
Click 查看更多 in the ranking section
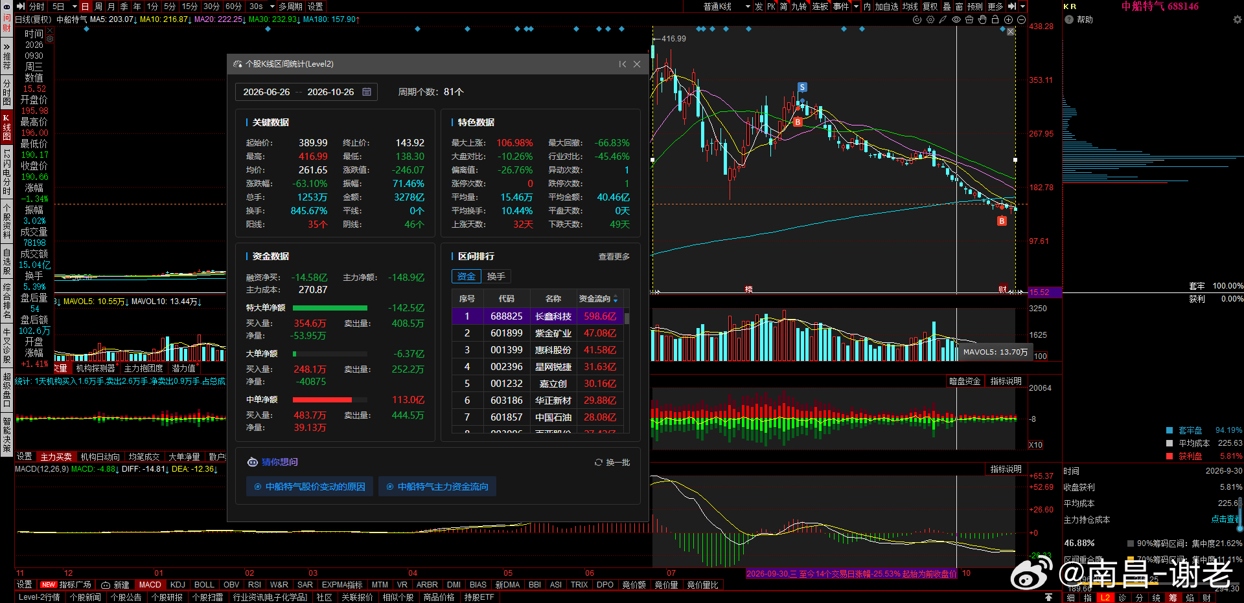point(614,257)
